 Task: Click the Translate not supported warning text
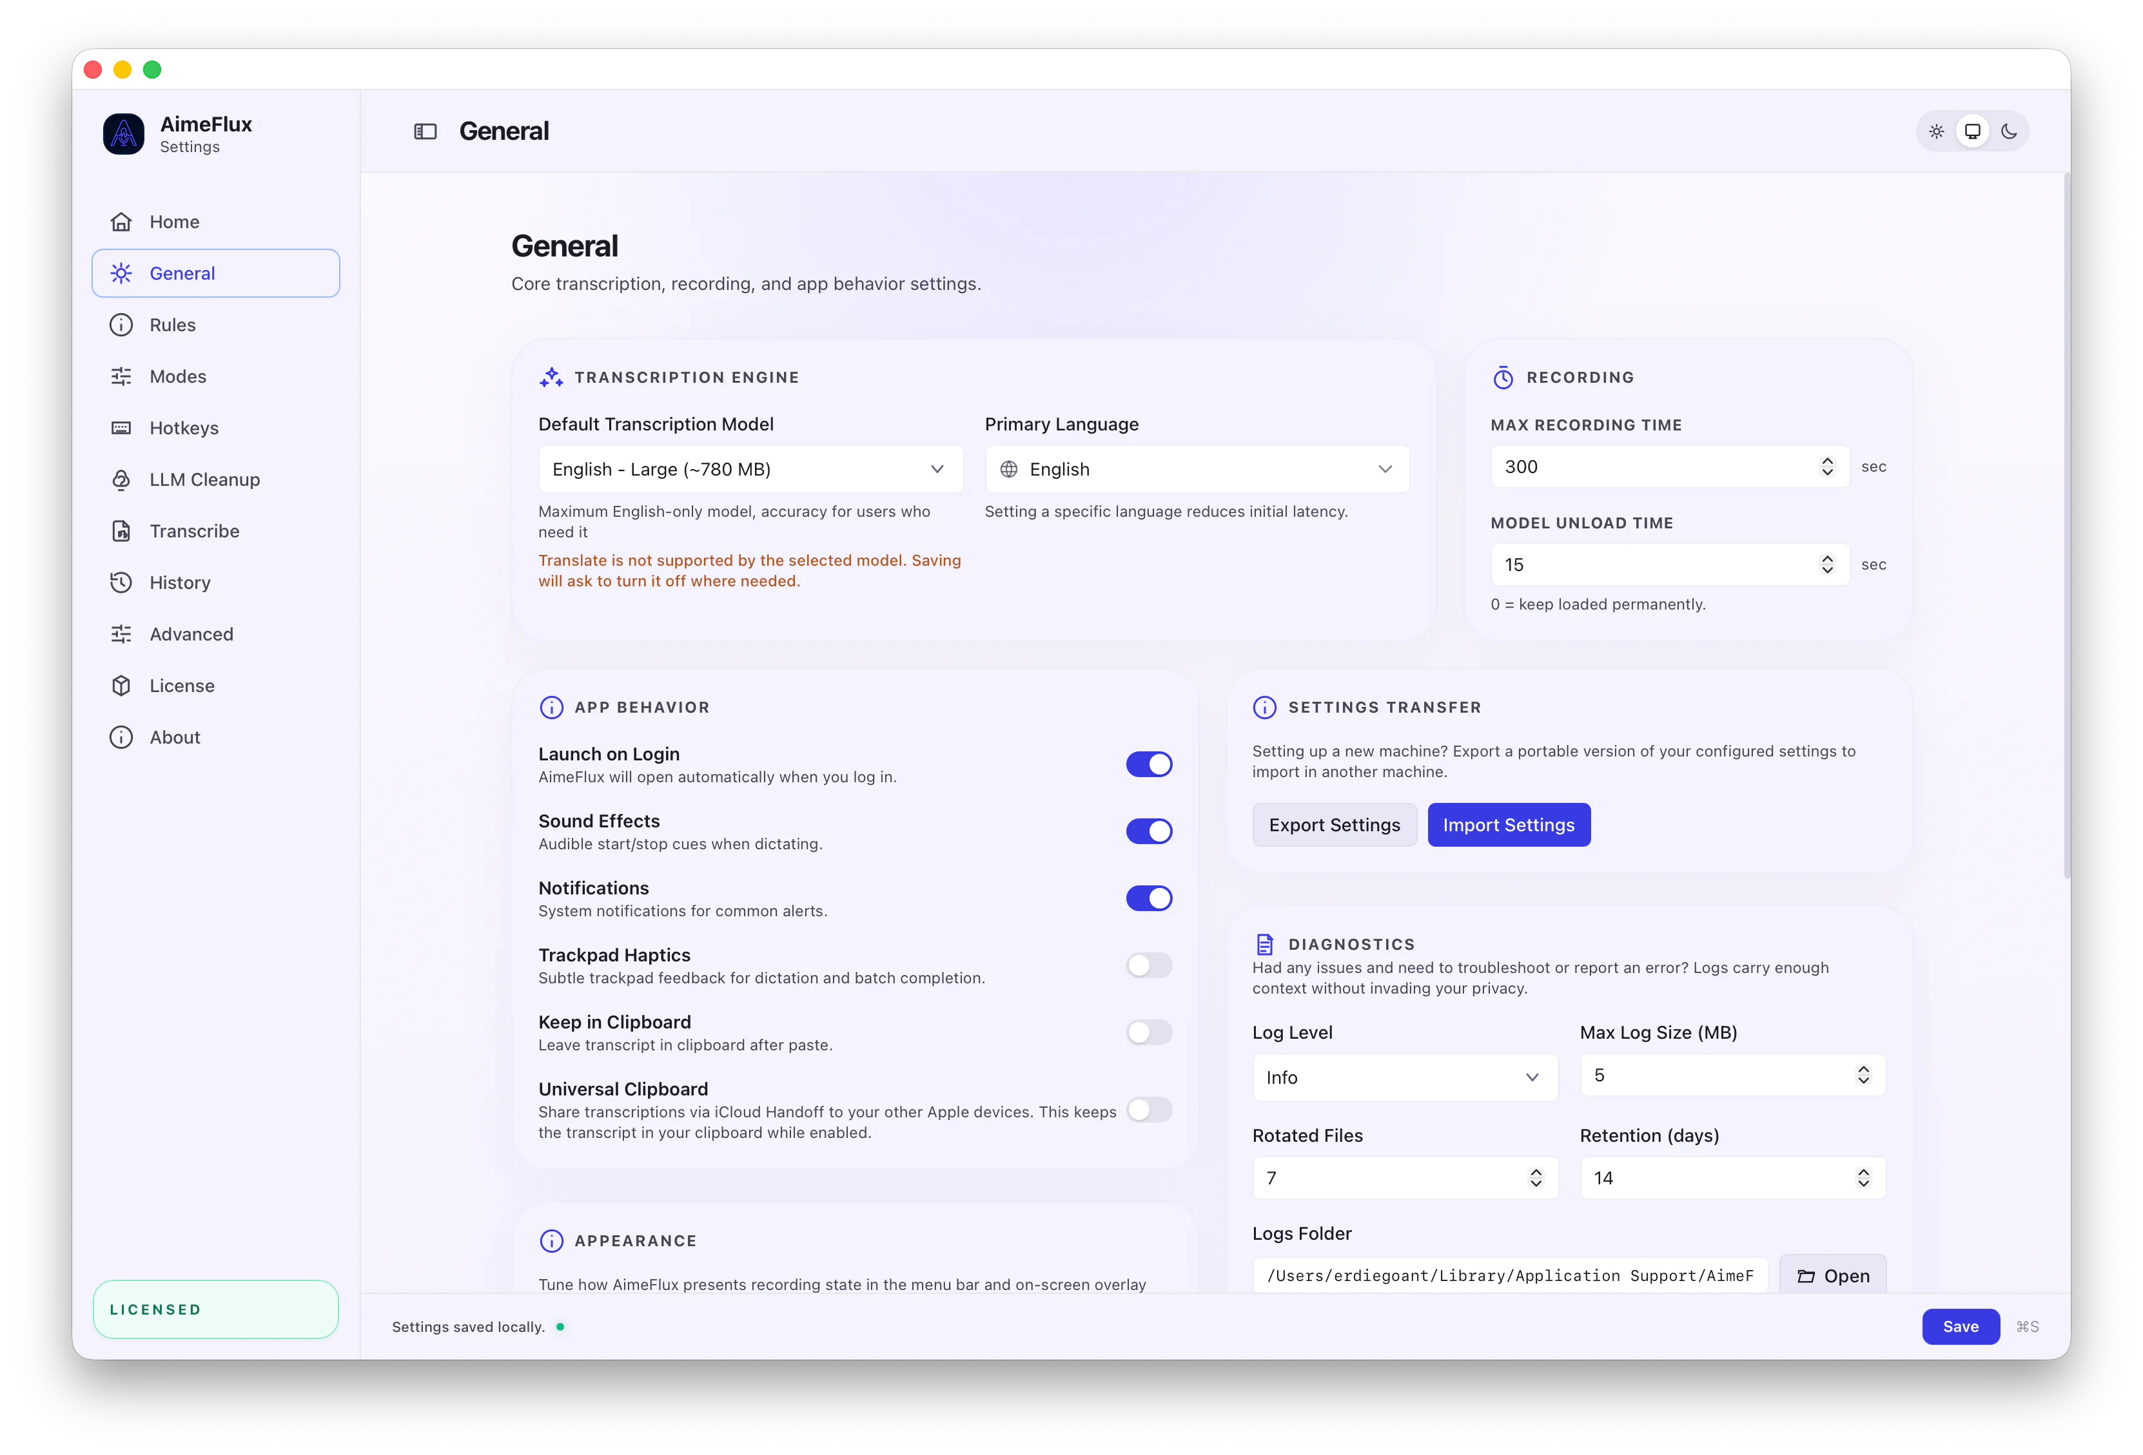pyautogui.click(x=750, y=570)
